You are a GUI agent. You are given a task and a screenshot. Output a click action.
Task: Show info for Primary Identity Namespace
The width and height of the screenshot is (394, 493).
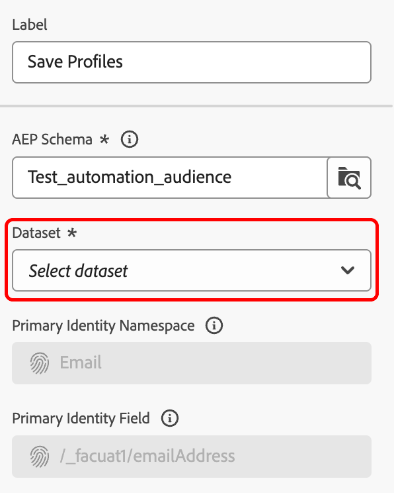coord(214,325)
